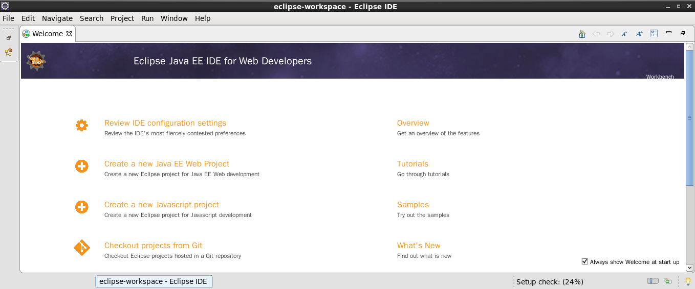Open the Progress view via the green status icon
The width and height of the screenshot is (695, 289).
pos(667,281)
